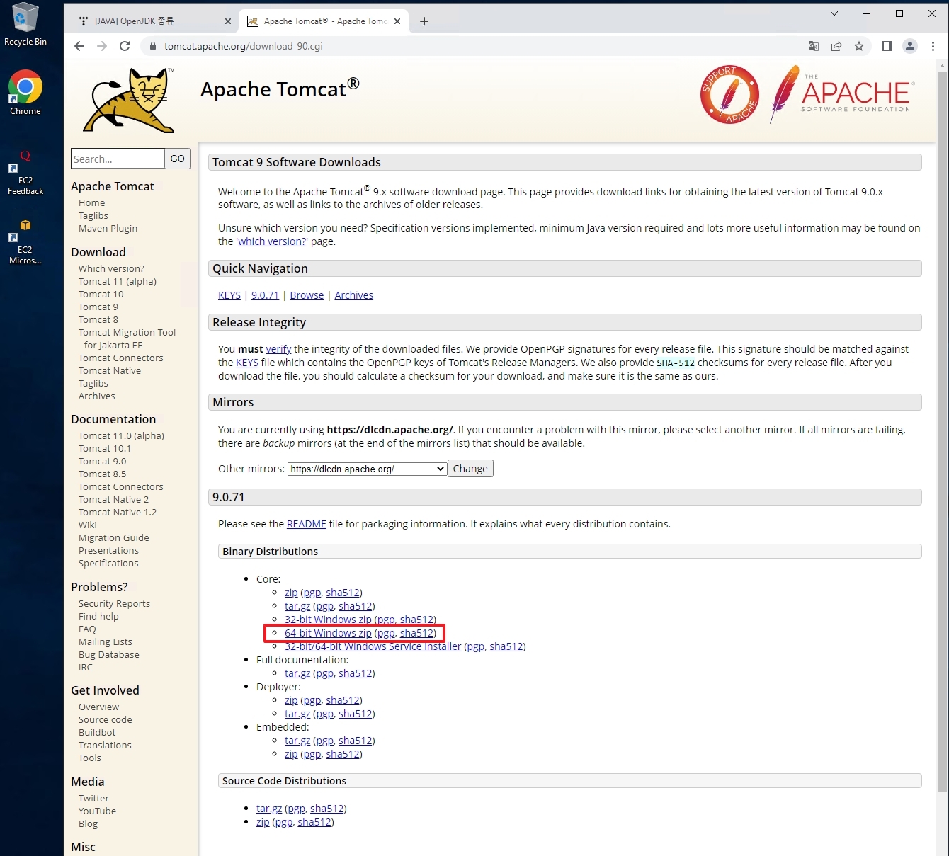Image resolution: width=949 pixels, height=856 pixels.
Task: Open the Chrome side panel icon
Action: click(887, 46)
